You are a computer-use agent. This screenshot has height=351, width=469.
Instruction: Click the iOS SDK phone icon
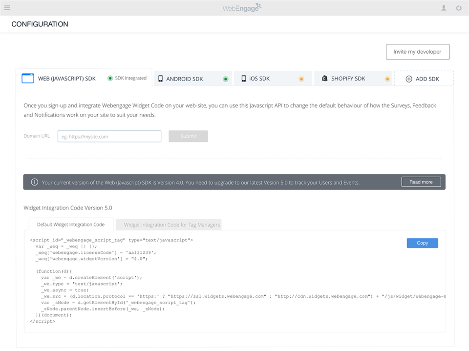244,79
